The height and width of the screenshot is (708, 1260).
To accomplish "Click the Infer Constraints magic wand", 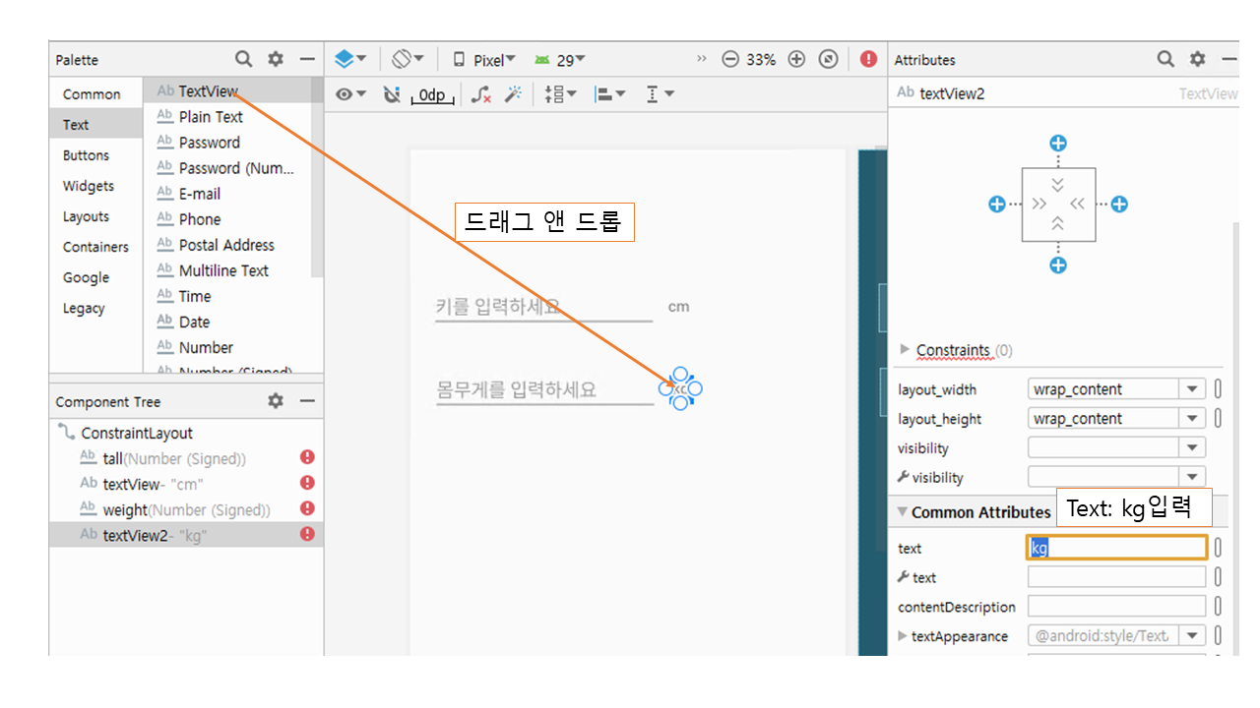I will point(513,94).
